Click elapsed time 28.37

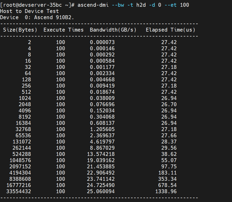pos(169,142)
